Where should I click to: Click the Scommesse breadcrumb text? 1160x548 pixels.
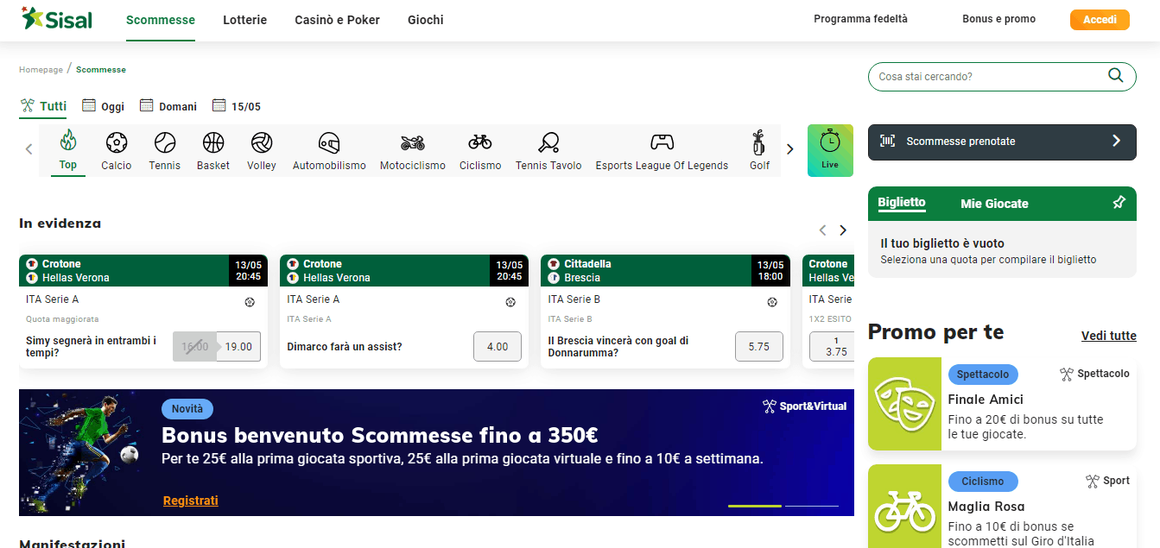point(101,70)
